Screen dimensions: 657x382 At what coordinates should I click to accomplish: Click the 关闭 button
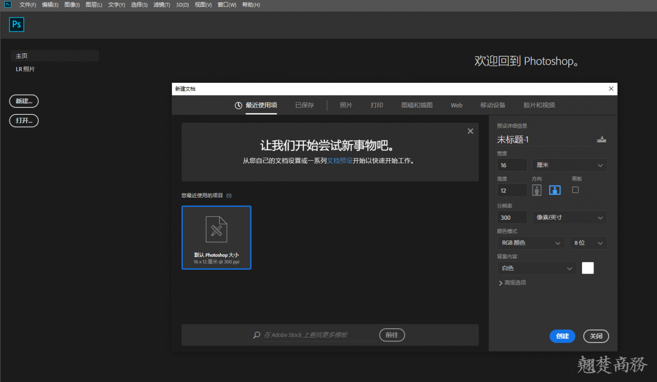coord(596,336)
